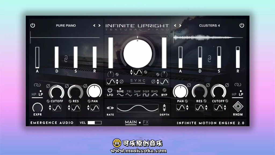Screen dimensions: 275x155
Task: Toggle the LFO power button
Action: click(x=110, y=90)
